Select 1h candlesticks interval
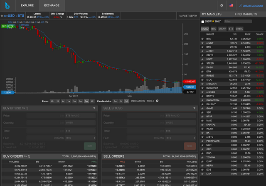 tap(121, 101)
